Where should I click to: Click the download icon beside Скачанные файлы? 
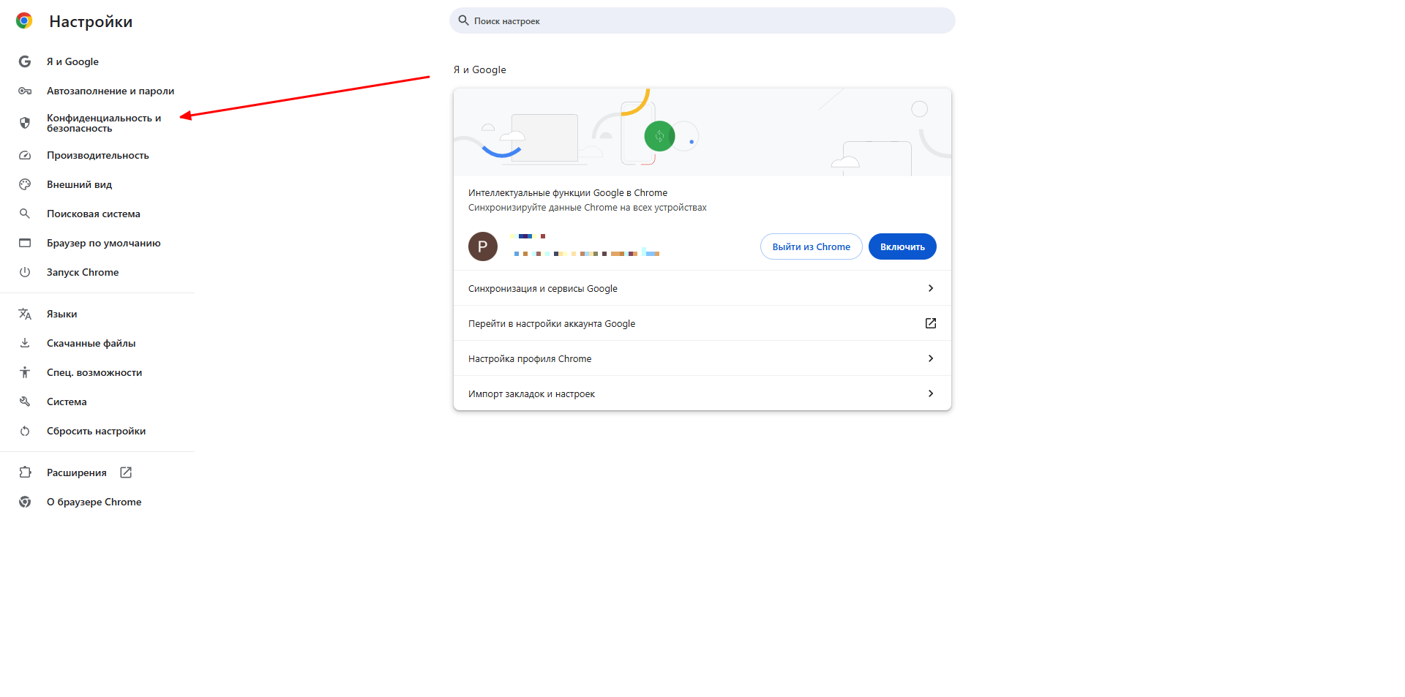point(25,343)
